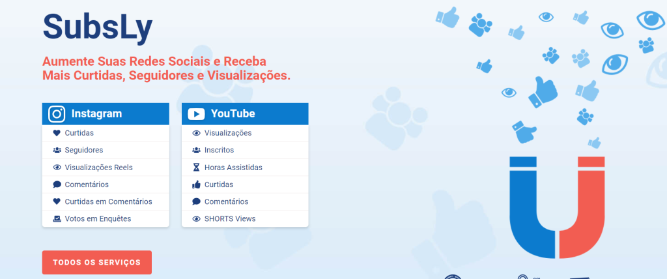This screenshot has width=667, height=279.
Task: Click speech bubble icon beside Instagram Comentários
Action: tap(57, 184)
